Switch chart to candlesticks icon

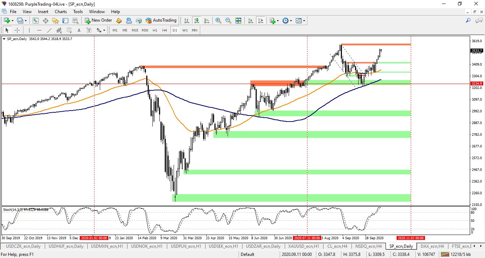pos(196,21)
